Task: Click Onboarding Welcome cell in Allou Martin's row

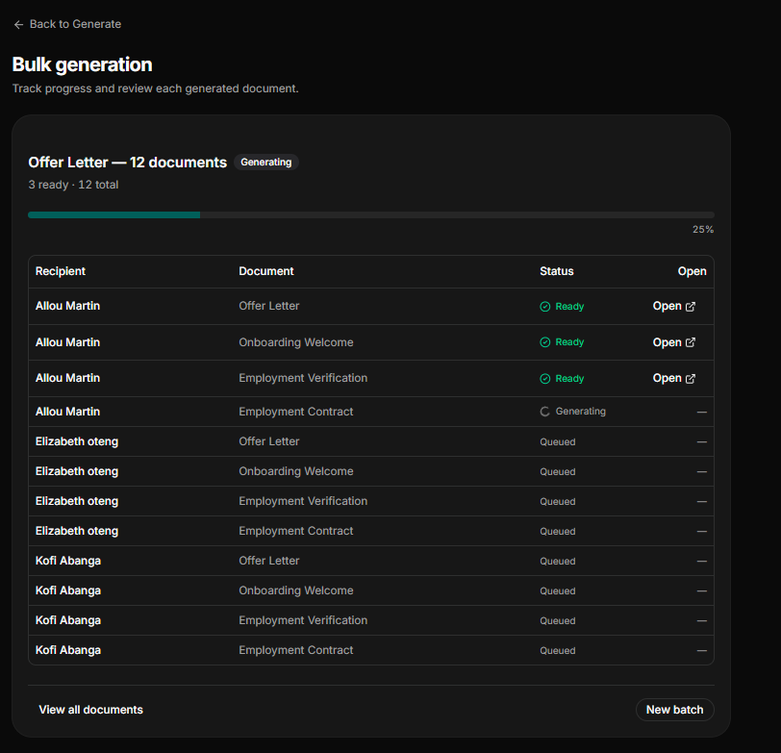Action: point(296,342)
